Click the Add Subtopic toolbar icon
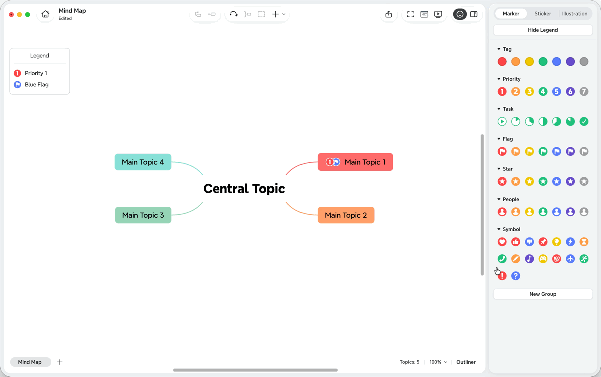This screenshot has height=377, width=601. pyautogui.click(x=212, y=14)
